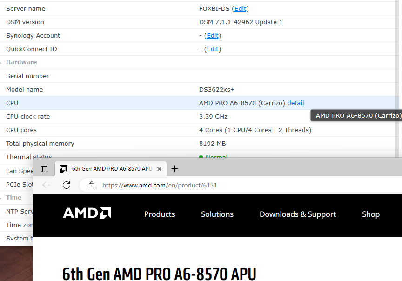Viewport: 402px width, 281px height.
Task: View site info via the lock icon
Action: point(92,185)
